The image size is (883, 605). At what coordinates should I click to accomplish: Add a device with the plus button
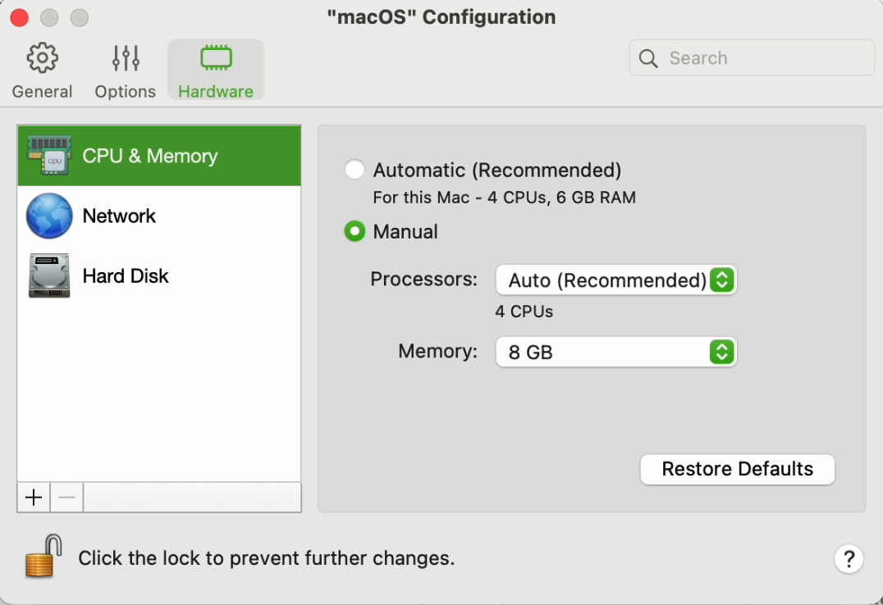pos(34,498)
